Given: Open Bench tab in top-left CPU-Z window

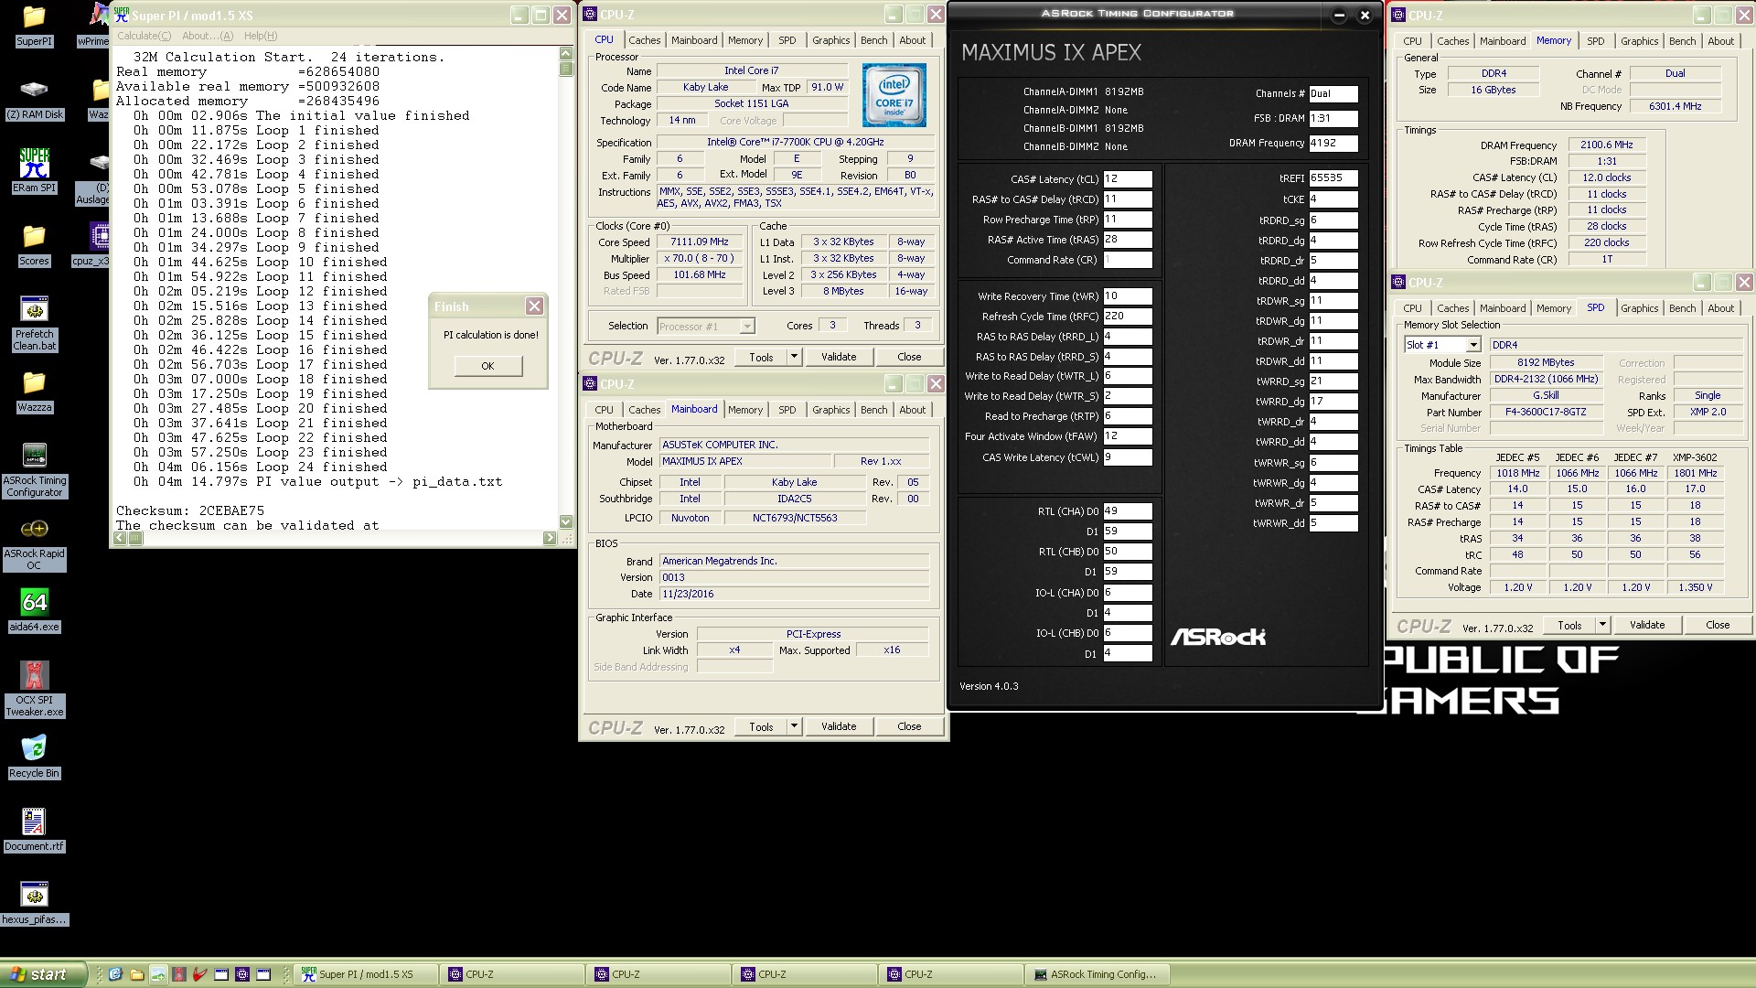Looking at the screenshot, I should tap(873, 40).
